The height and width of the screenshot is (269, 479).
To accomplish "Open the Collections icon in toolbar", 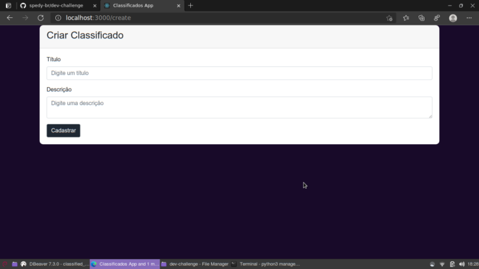I will (x=421, y=18).
